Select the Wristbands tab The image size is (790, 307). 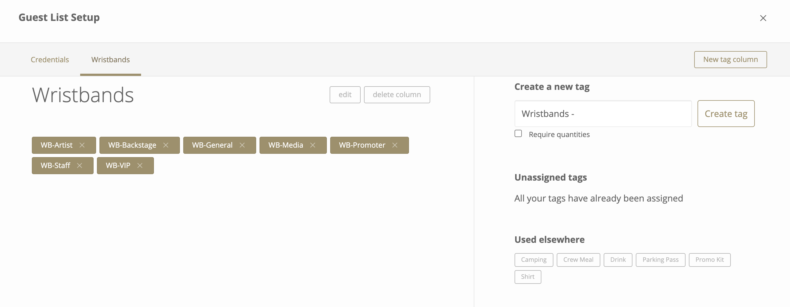(x=110, y=59)
